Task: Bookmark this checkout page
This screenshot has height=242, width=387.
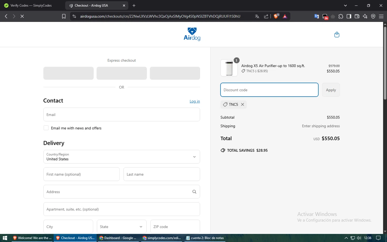Action: 64,16
